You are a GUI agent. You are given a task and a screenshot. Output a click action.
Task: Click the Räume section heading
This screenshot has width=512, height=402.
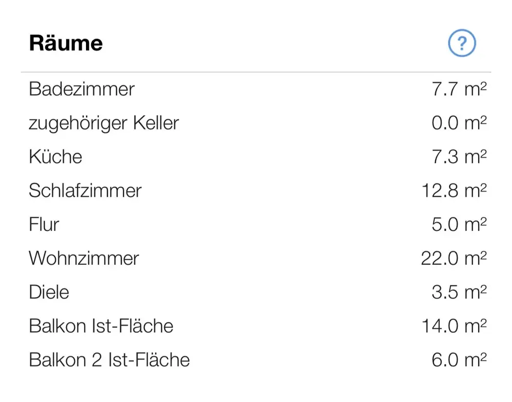66,43
